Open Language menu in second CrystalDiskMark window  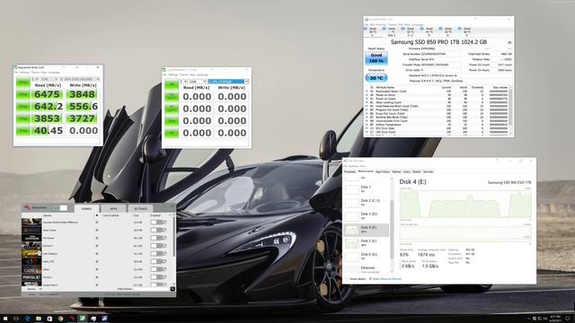(x=203, y=74)
